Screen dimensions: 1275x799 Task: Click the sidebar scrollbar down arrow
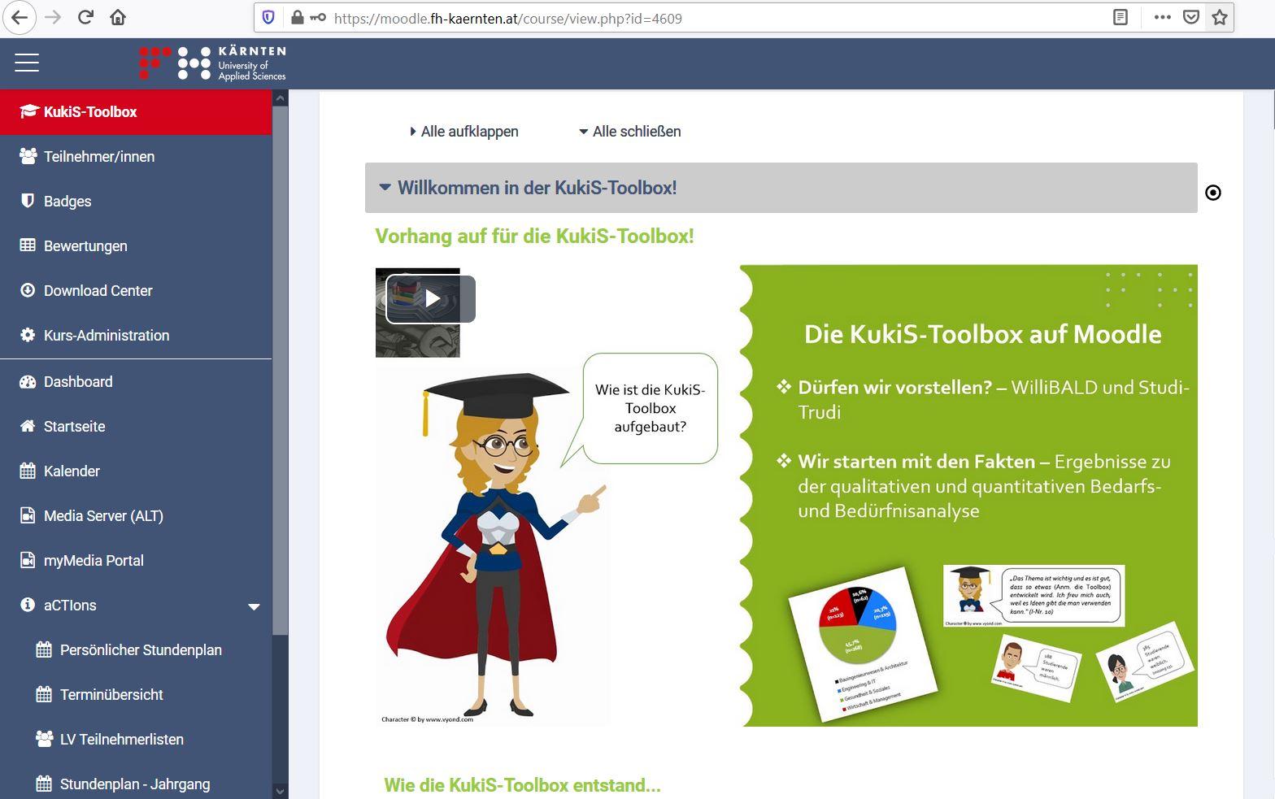(281, 790)
